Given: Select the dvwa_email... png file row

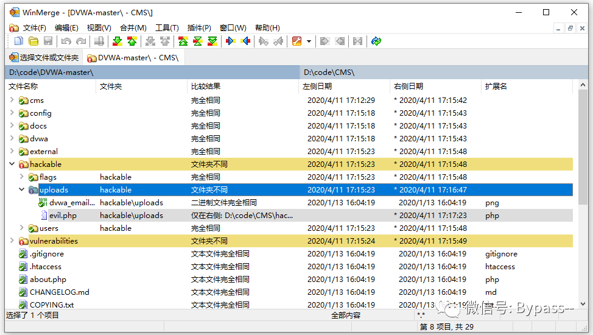Looking at the screenshot, I should coord(289,202).
